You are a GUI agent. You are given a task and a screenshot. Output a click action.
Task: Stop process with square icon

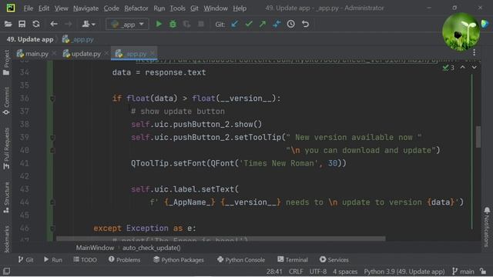(x=200, y=24)
